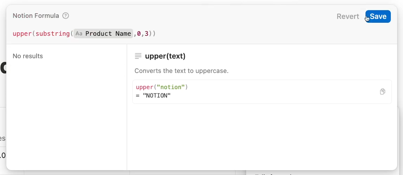Image resolution: width=403 pixels, height=175 pixels.
Task: Click the "No results" text
Action: pos(28,56)
